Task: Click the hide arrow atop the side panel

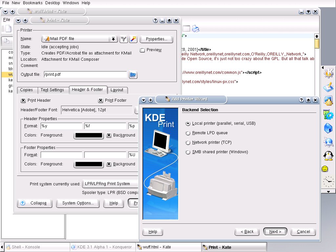Action: (x=323, y=68)
